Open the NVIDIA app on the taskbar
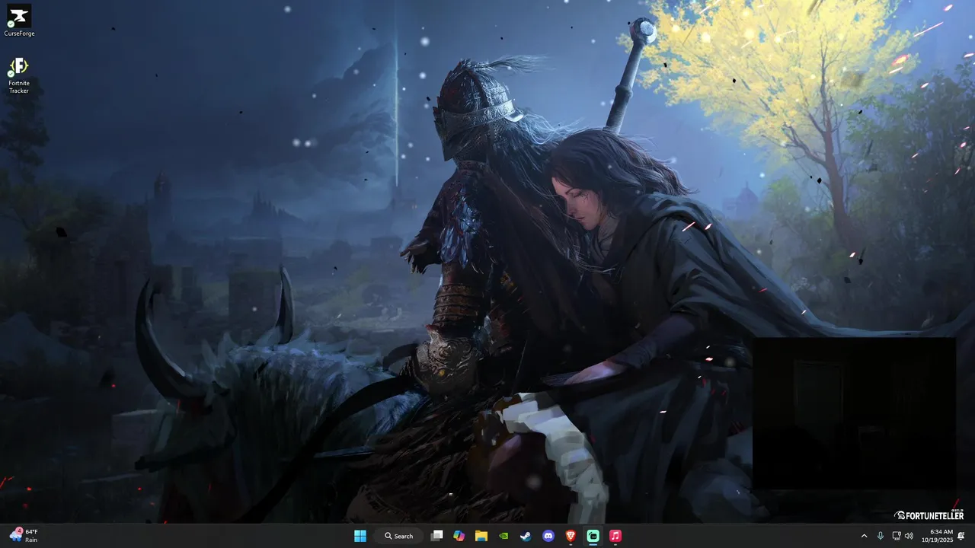Image resolution: width=975 pixels, height=548 pixels. (x=503, y=536)
